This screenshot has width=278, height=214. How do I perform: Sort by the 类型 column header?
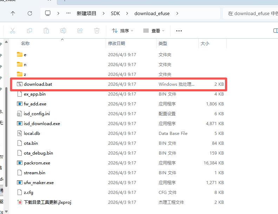coord(163,44)
